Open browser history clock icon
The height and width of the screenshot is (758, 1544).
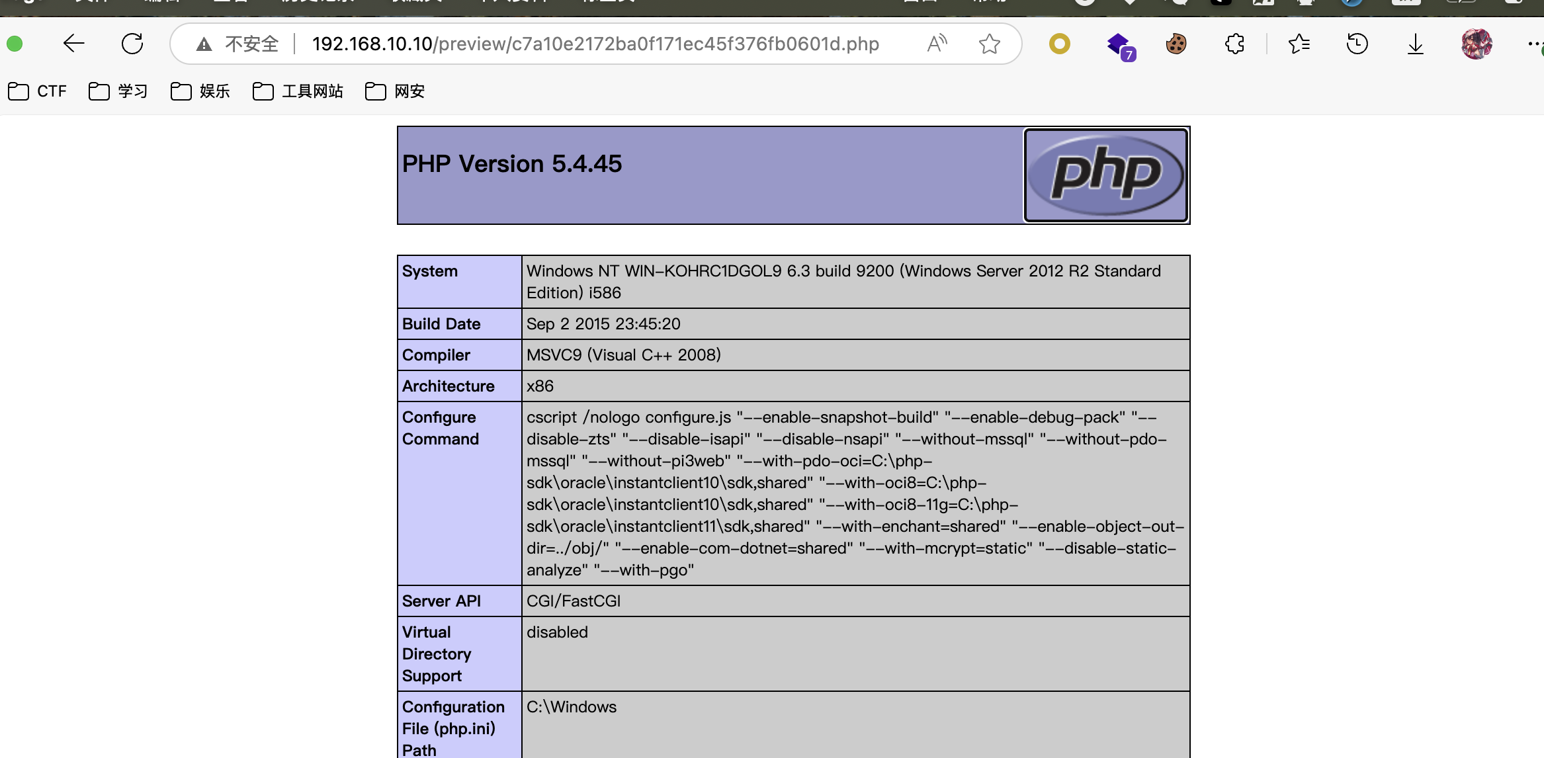click(1357, 44)
